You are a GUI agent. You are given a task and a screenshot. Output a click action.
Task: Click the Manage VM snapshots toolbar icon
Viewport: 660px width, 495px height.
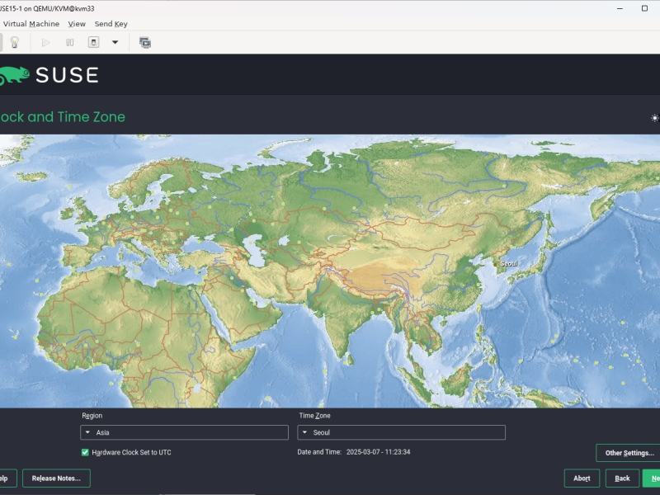(x=145, y=43)
